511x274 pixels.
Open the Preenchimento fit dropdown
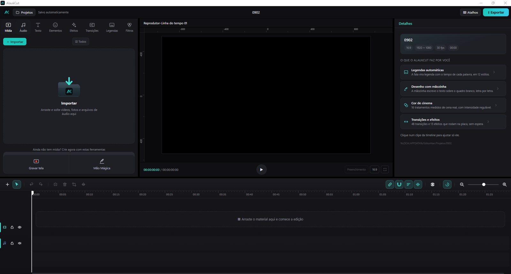(x=356, y=170)
